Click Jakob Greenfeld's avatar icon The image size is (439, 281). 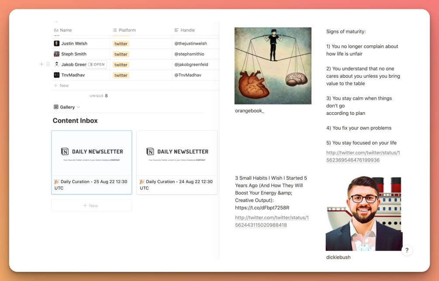pos(56,64)
